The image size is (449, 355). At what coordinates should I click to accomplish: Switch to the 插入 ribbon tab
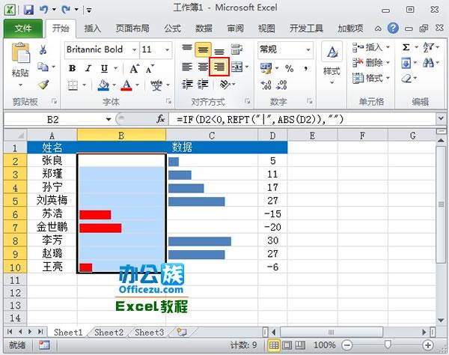(x=93, y=28)
